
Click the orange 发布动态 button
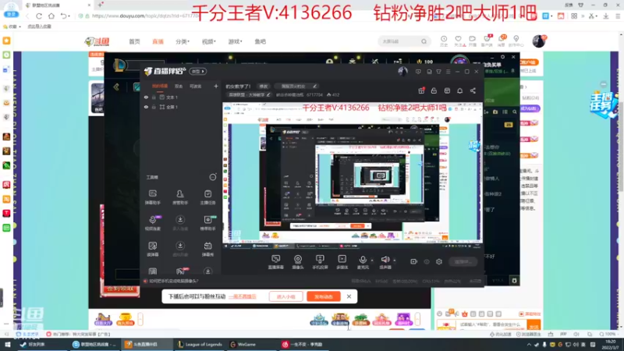324,296
